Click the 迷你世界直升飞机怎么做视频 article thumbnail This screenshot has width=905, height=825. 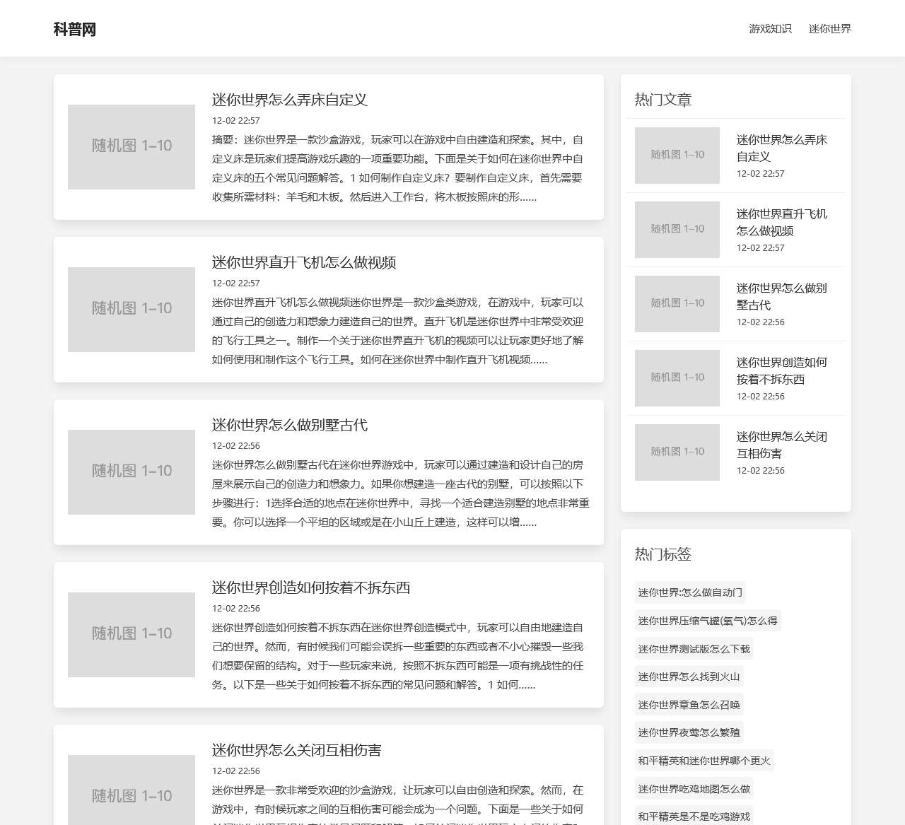point(131,309)
